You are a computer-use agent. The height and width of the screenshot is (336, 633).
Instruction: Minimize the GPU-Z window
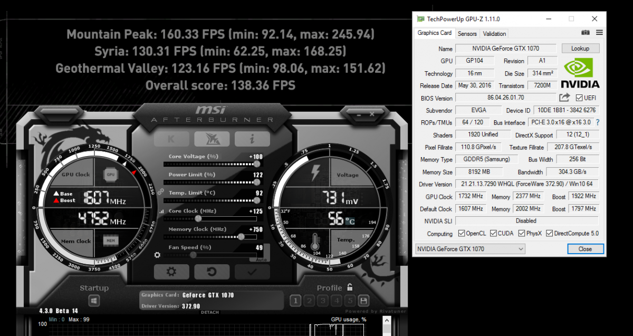(547, 19)
